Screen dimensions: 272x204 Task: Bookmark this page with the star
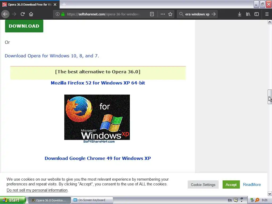click(170, 14)
